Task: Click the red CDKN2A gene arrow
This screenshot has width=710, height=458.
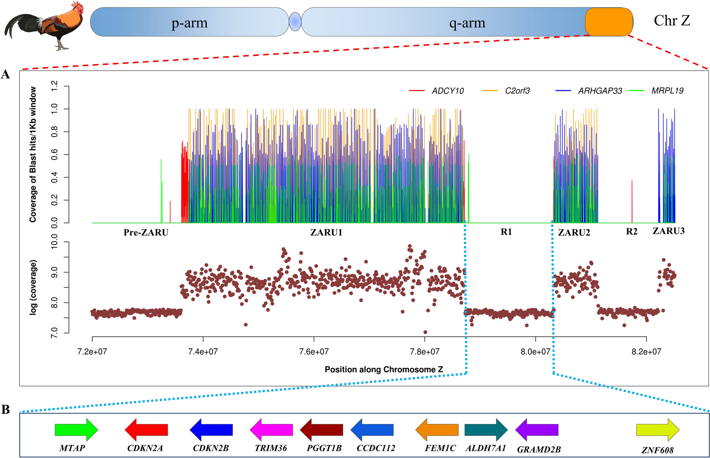Action: pyautogui.click(x=147, y=430)
